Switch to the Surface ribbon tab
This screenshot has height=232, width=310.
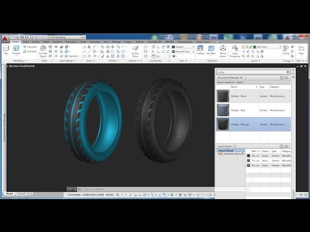36,42
